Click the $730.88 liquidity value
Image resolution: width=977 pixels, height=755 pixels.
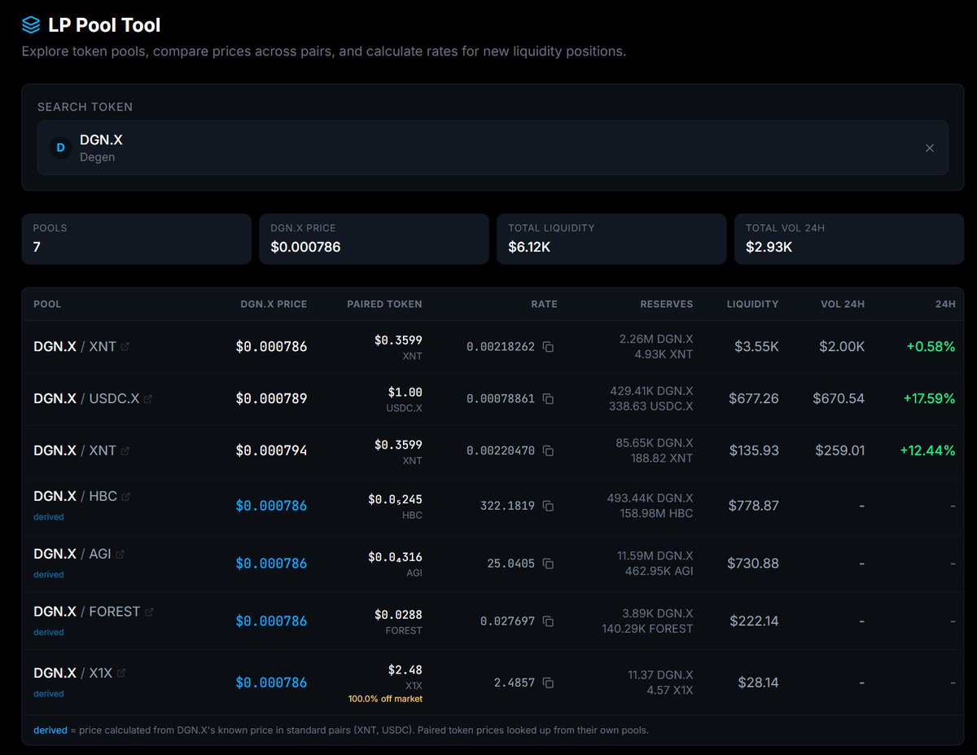coord(754,564)
